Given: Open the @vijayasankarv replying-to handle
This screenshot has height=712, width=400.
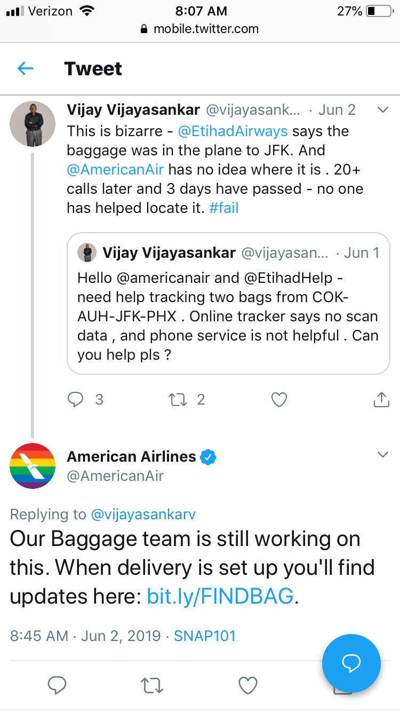Looking at the screenshot, I should (143, 514).
